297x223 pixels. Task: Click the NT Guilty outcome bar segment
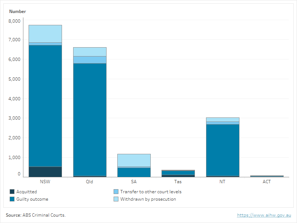coord(223,150)
